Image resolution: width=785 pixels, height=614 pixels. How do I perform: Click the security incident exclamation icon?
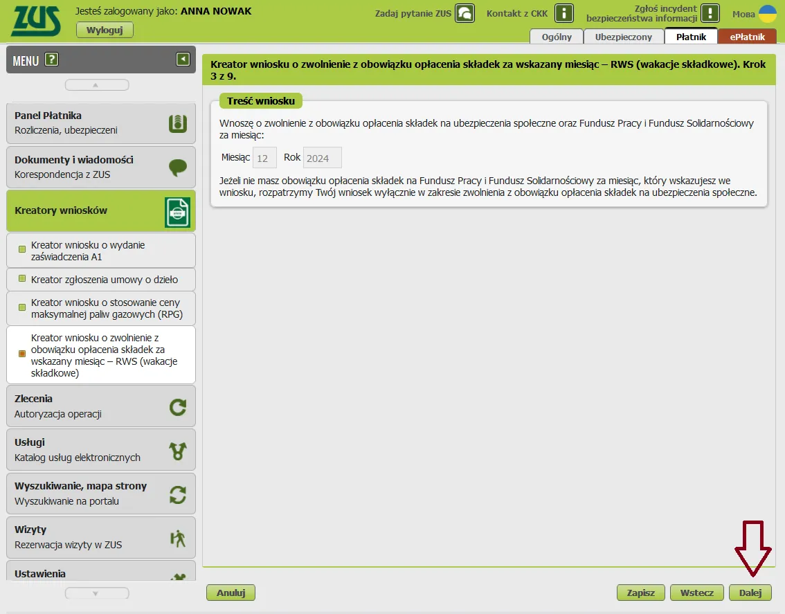click(x=710, y=13)
